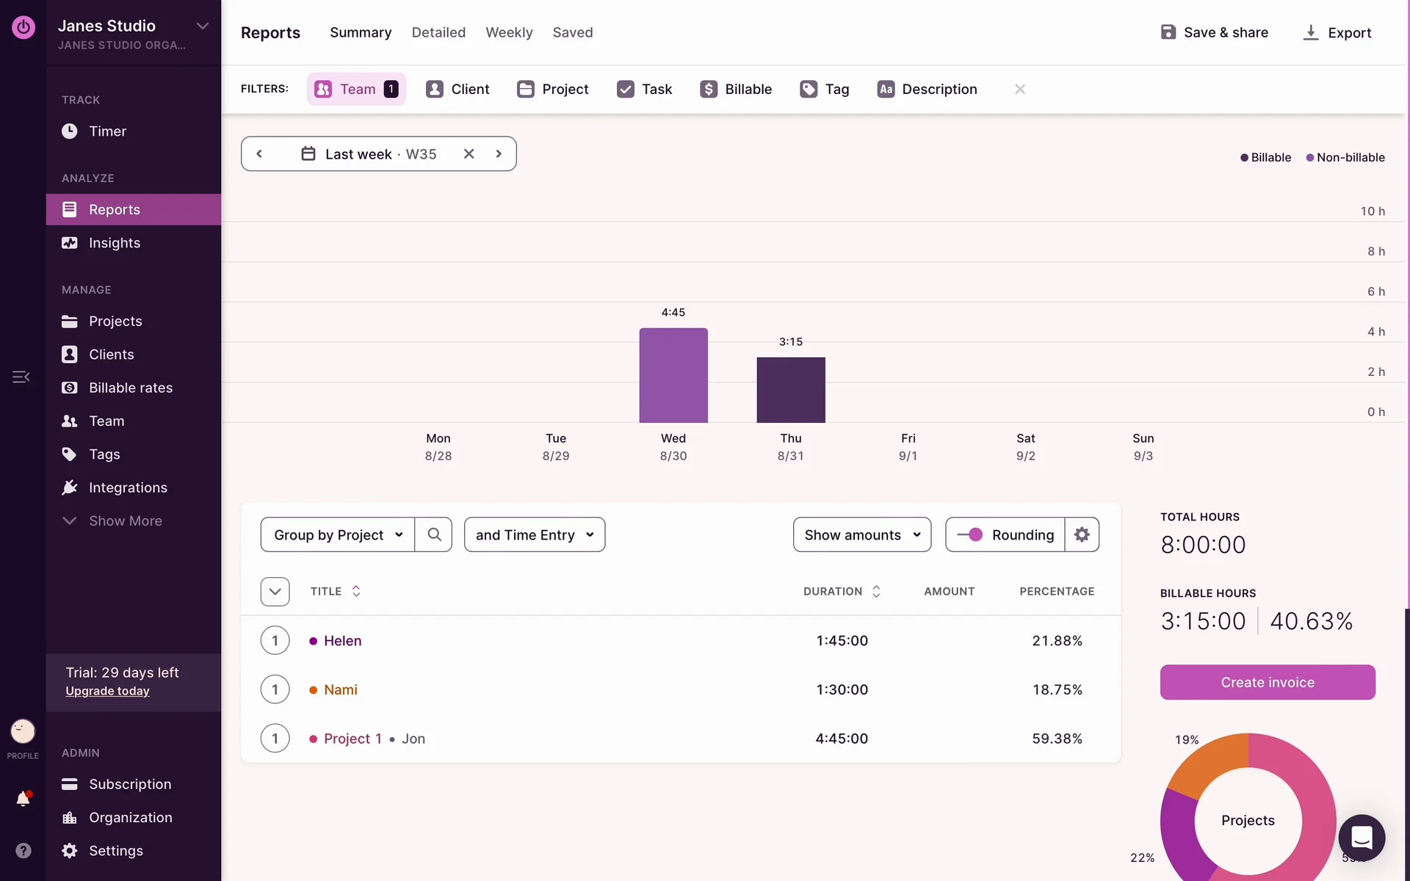Click the search magnifier beside Group by
Image resolution: width=1410 pixels, height=881 pixels.
[x=434, y=534]
